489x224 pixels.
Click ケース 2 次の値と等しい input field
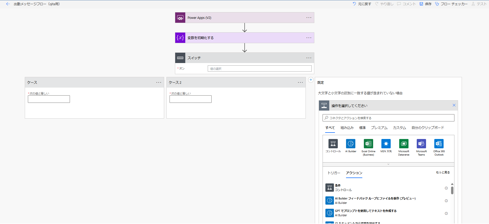[190, 99]
